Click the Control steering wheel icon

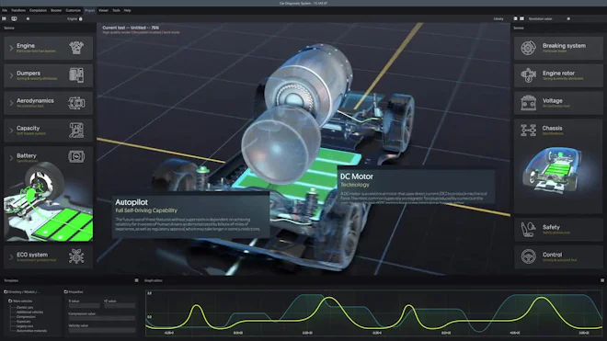click(x=528, y=256)
